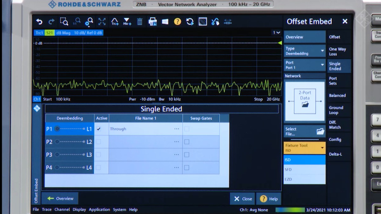Viewport: 381px width, 214px height.
Task: Undo the last action
Action: tap(38, 22)
